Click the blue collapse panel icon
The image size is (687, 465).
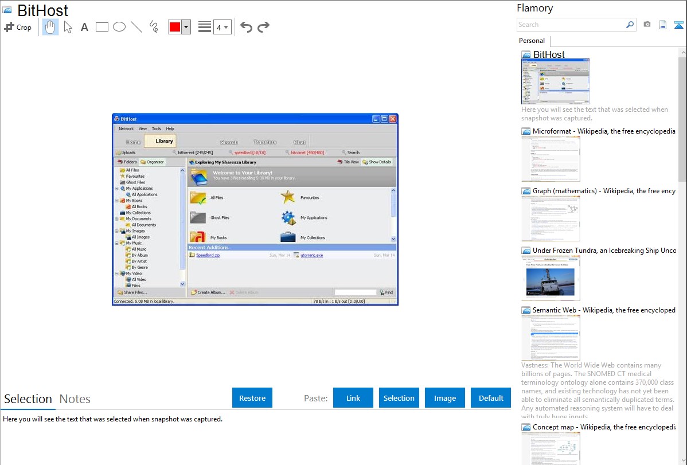tap(678, 25)
